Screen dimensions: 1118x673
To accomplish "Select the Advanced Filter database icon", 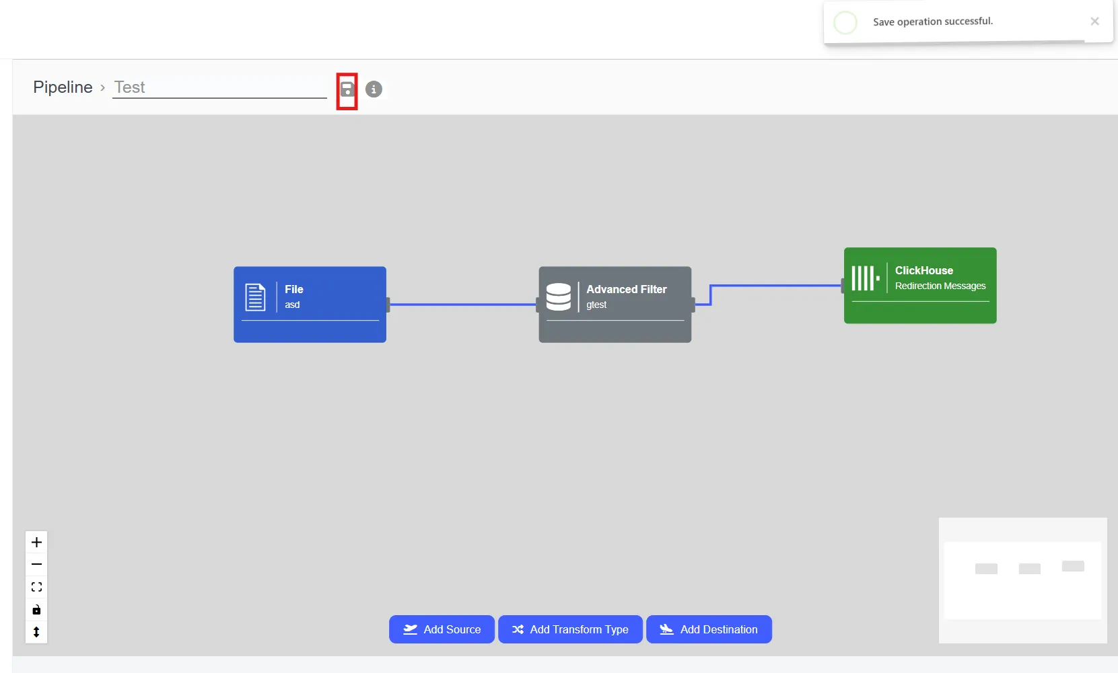I will (559, 296).
